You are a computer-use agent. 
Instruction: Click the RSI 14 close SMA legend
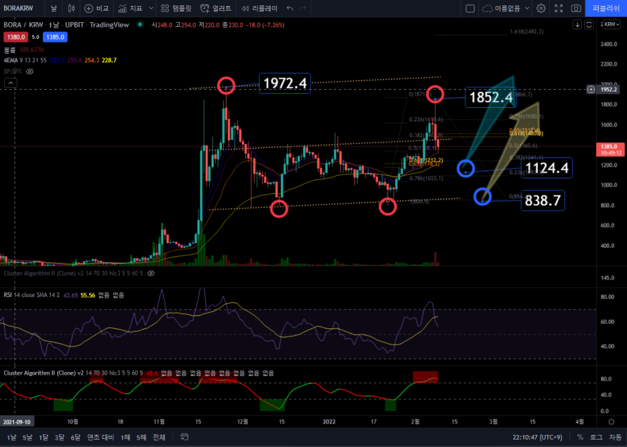pos(31,295)
